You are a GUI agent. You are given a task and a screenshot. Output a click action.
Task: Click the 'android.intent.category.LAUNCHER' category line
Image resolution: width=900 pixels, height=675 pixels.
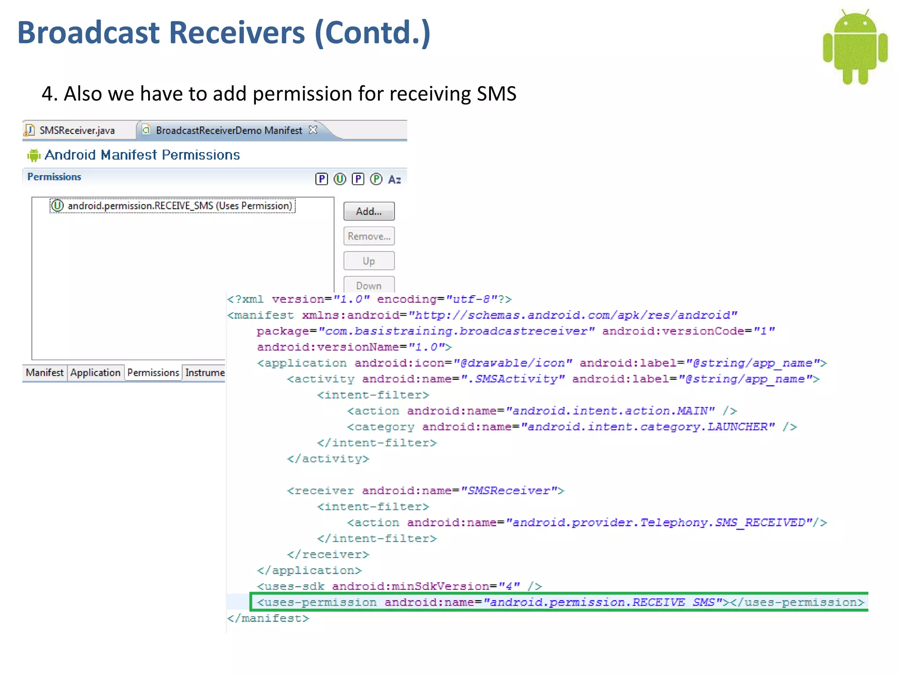coord(572,427)
